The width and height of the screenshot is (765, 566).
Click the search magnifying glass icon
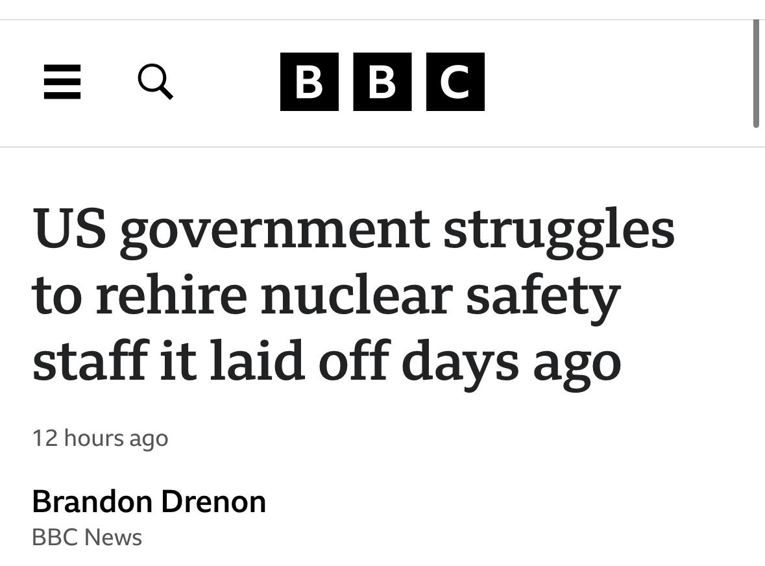(156, 82)
